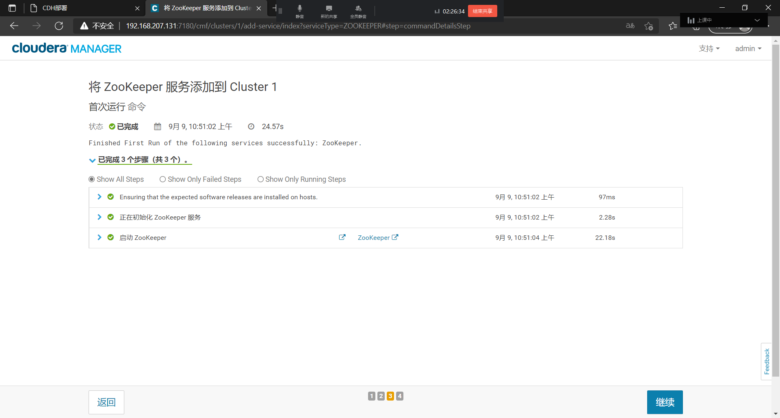This screenshot has height=418, width=780.
Task: Select Show Only Running Steps option
Action: pos(260,179)
